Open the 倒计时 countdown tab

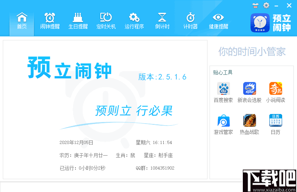tap(162, 21)
